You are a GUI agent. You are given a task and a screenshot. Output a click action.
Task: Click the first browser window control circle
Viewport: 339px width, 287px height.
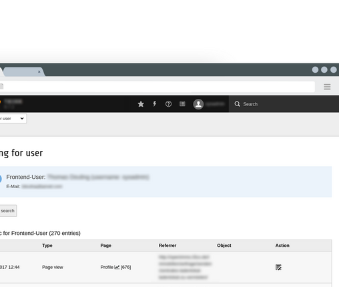click(x=315, y=70)
